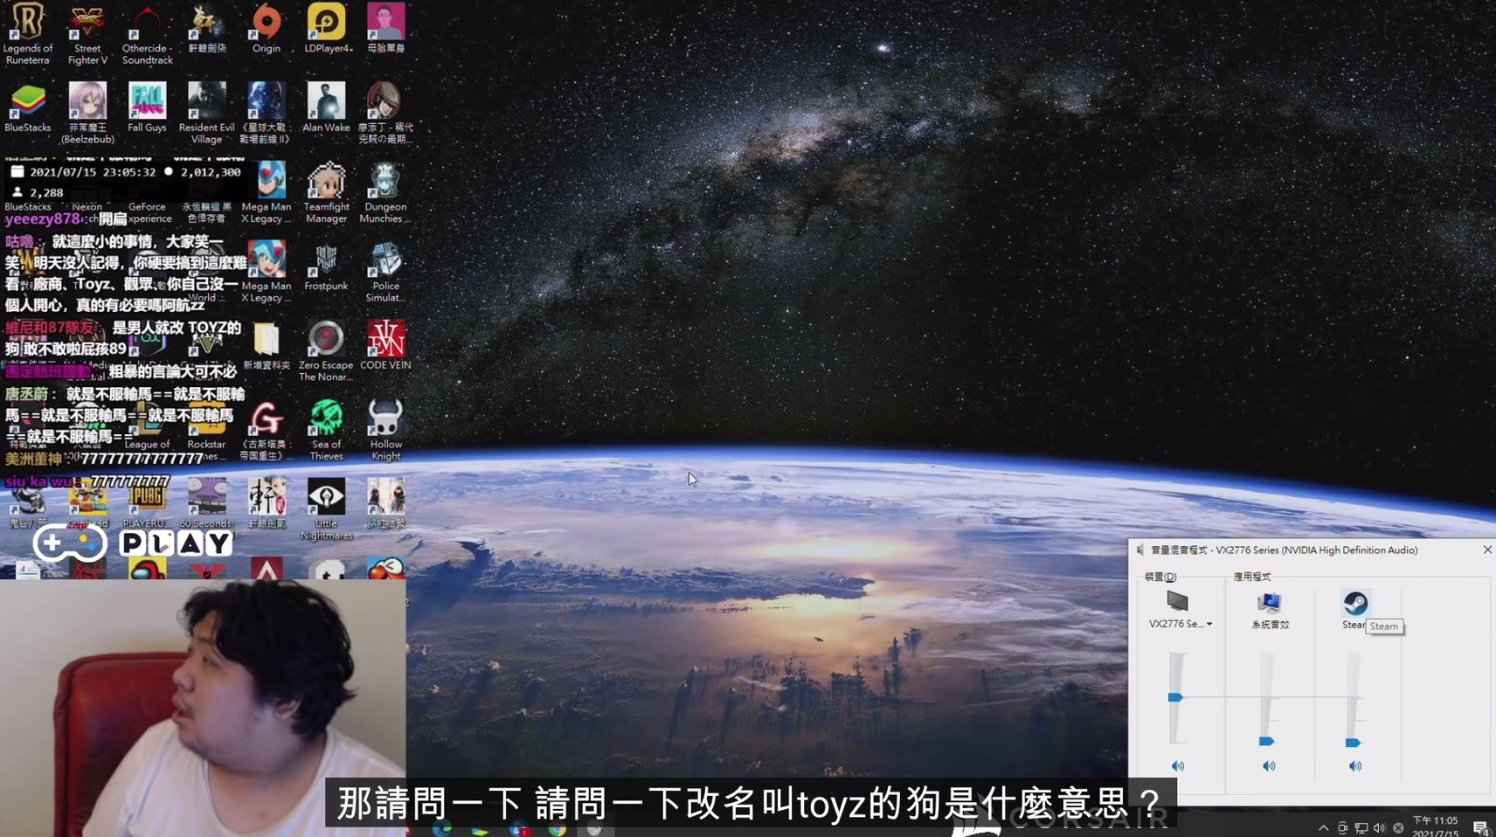Click the system sounds slider handle

pos(1266,741)
